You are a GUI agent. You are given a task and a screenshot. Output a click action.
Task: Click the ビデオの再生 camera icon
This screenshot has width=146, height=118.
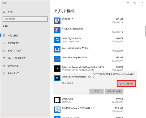click(x=4, y=66)
